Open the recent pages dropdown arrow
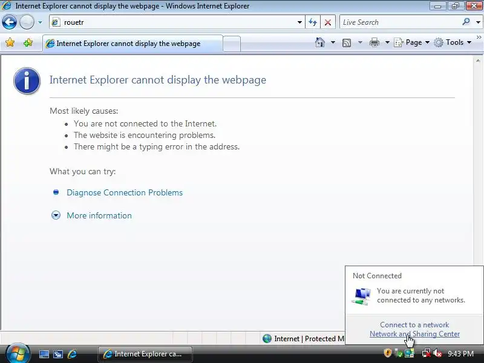 pyautogui.click(x=40, y=22)
